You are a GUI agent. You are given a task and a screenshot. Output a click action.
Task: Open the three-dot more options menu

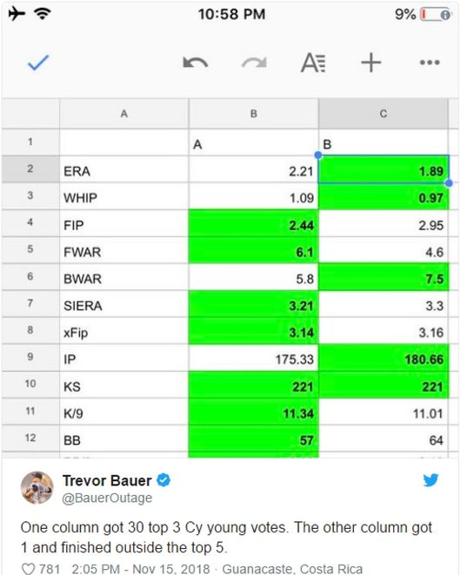pyautogui.click(x=430, y=63)
